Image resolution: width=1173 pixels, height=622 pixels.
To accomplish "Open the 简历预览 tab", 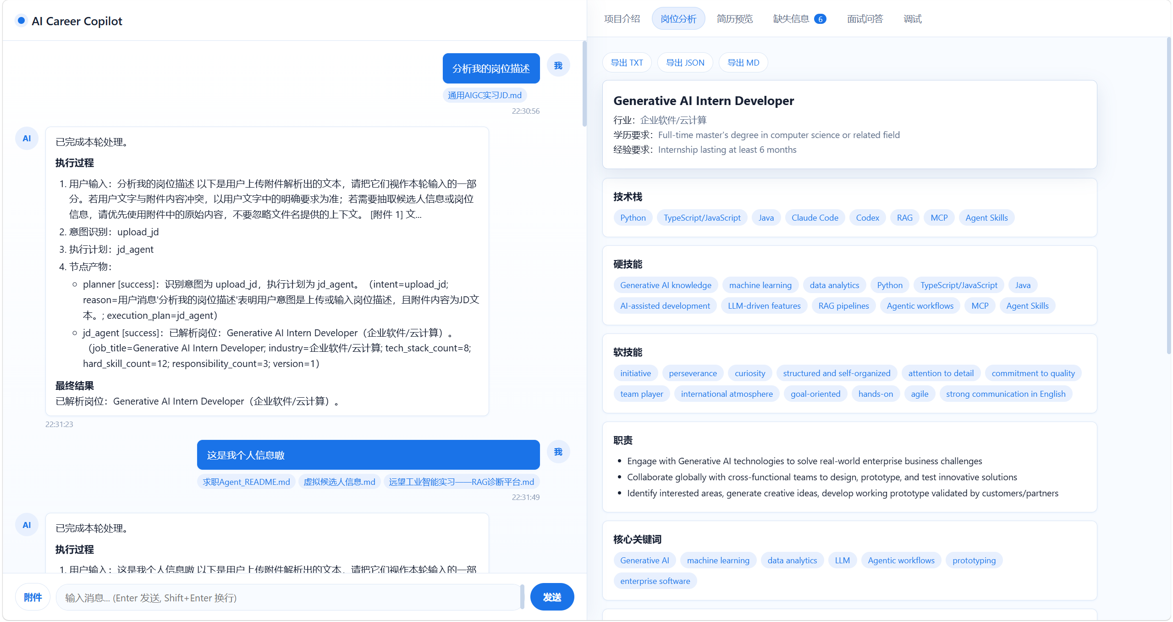I will pos(734,19).
